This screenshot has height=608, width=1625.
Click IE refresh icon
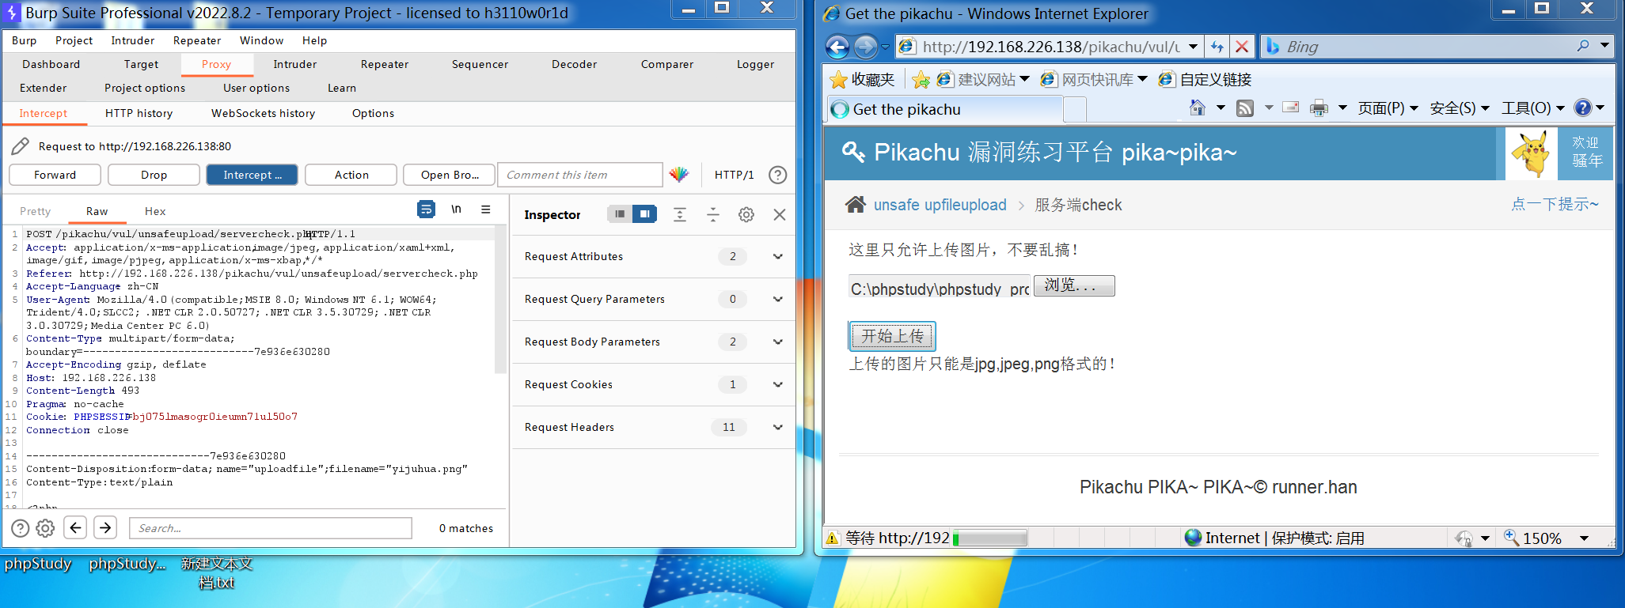[1217, 47]
